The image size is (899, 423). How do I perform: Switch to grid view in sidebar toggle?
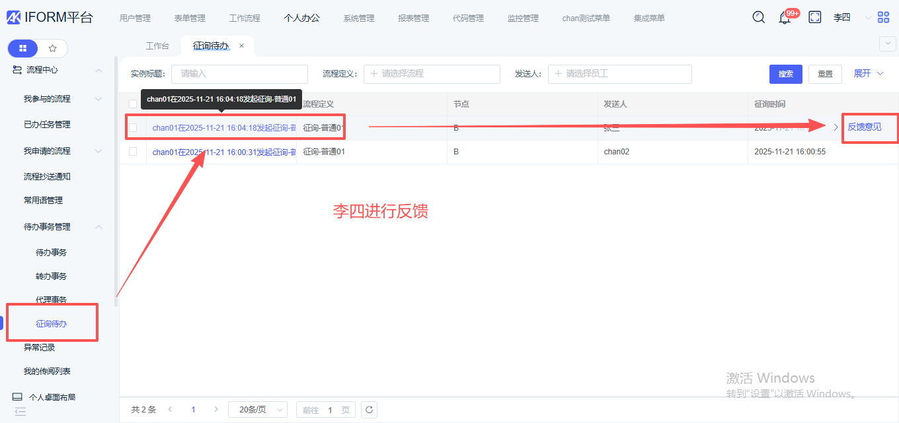click(x=23, y=48)
